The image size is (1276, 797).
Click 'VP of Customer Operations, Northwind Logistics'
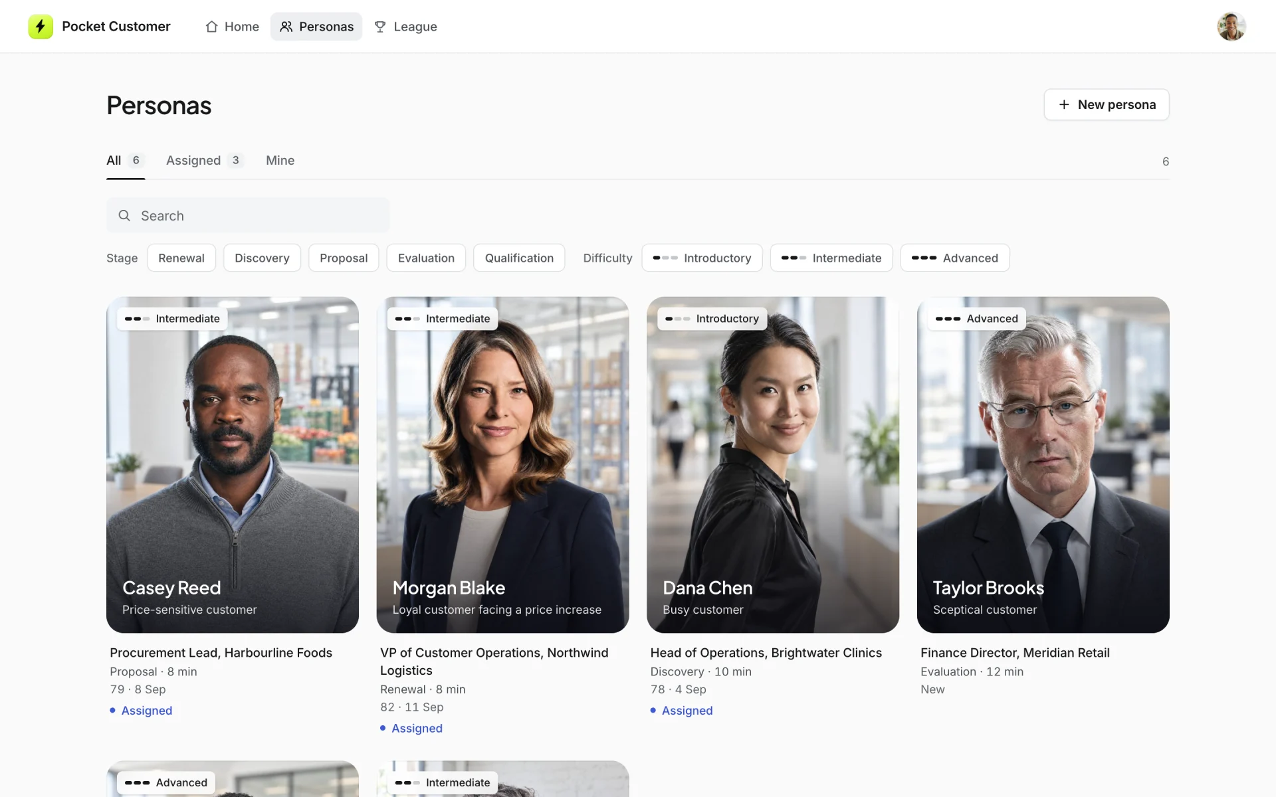pos(494,662)
